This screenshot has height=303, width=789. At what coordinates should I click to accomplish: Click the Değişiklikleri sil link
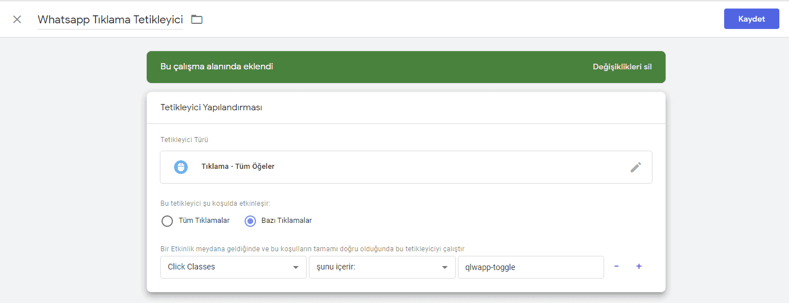click(622, 67)
